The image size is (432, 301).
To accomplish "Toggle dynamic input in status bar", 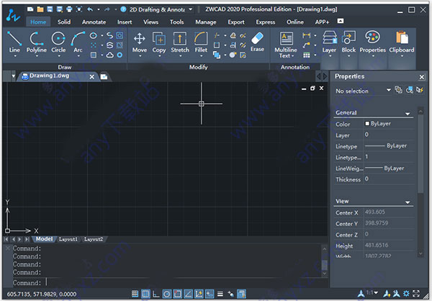I will click(x=210, y=294).
